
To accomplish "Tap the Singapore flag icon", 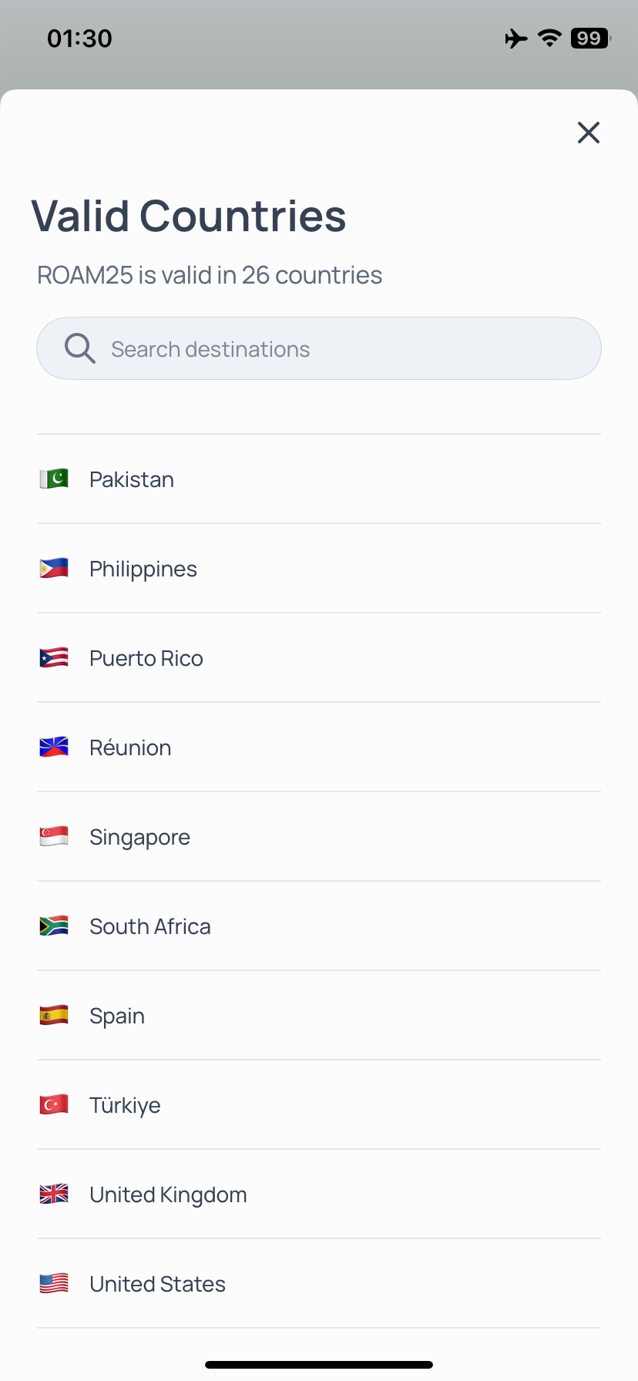I will click(54, 836).
